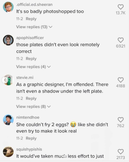Reply to nimtendhoe's eggs comment
Image resolution: width=129 pixels, height=162 pixels.
coord(31,138)
